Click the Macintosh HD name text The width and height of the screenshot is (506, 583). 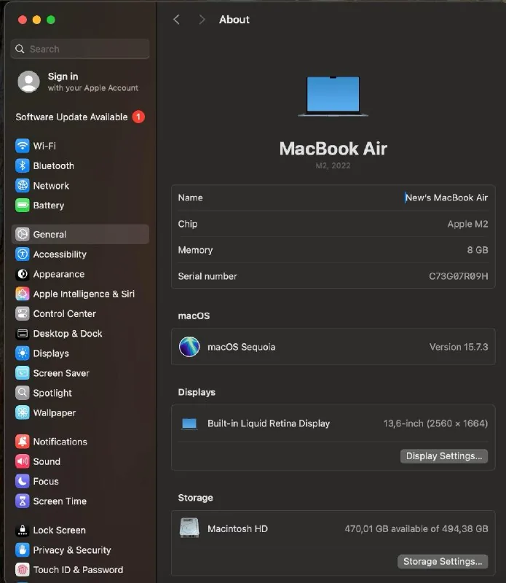[238, 529]
